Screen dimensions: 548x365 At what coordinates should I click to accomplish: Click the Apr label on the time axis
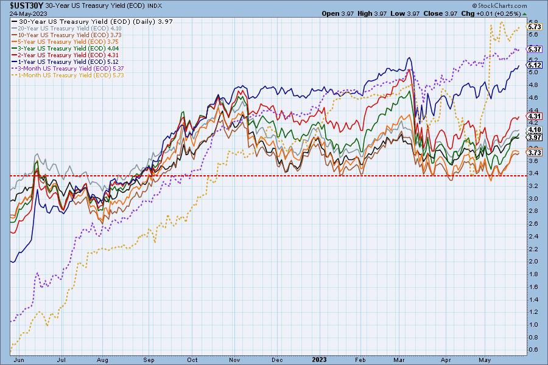(446, 360)
